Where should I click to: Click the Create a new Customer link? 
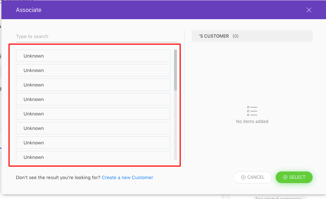coord(127,177)
